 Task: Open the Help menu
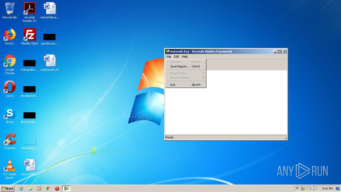coord(185,57)
